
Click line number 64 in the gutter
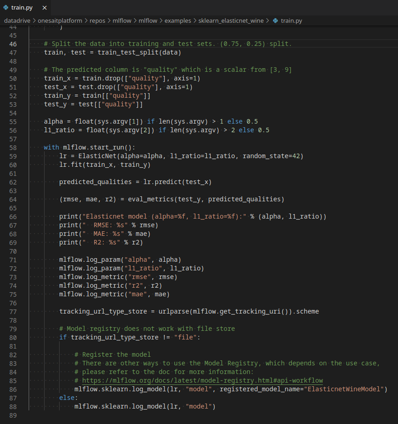coord(13,200)
